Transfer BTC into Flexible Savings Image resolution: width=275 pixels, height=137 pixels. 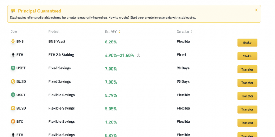point(247,123)
